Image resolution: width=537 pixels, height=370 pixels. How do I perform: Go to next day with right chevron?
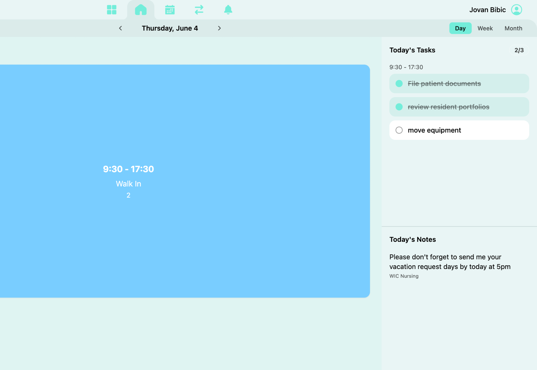[x=219, y=28]
